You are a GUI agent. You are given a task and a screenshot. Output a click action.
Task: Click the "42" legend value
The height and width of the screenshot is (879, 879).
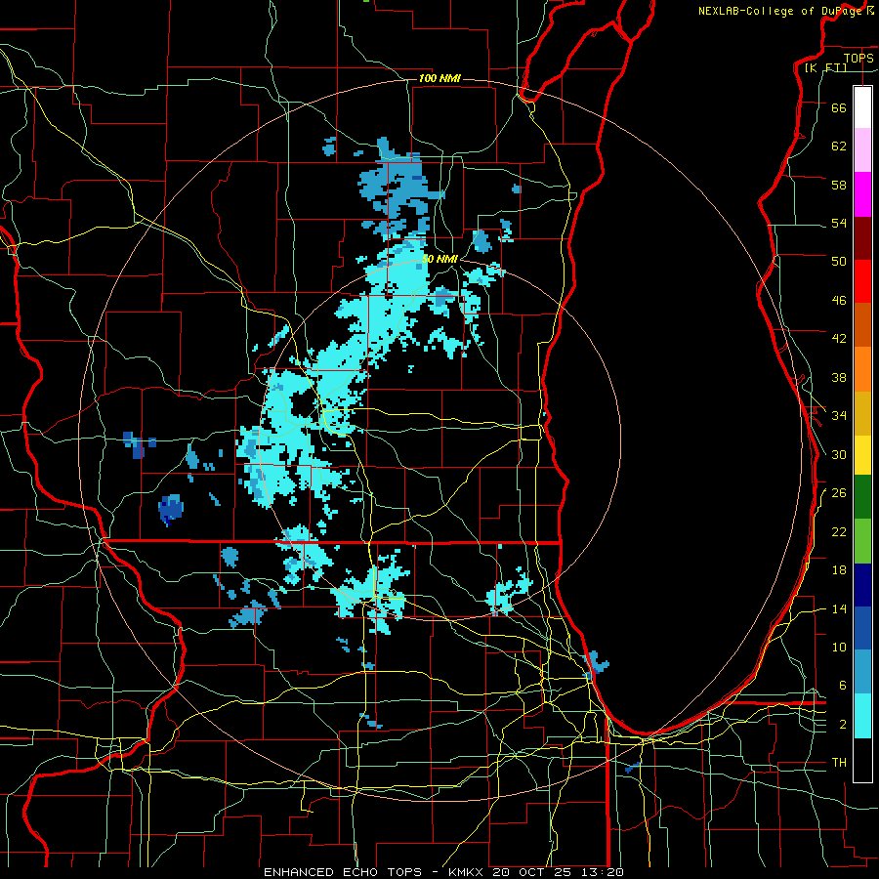tap(839, 338)
